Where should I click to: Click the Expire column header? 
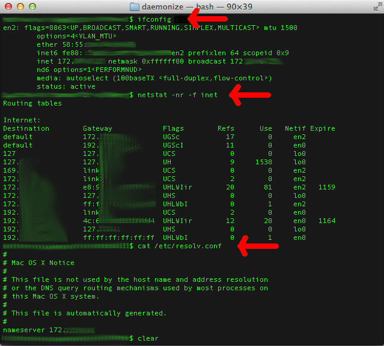323,128
